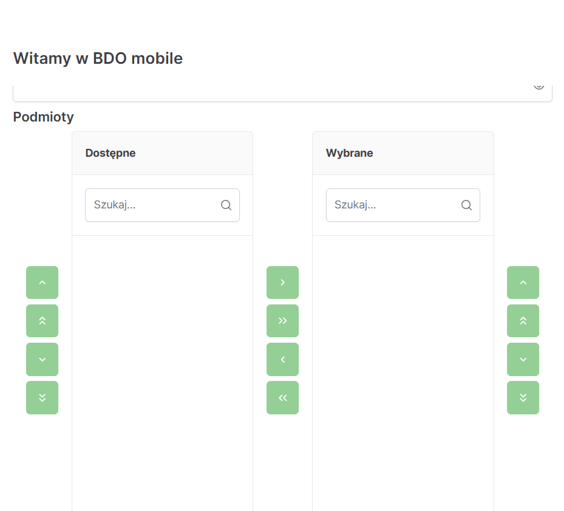The image size is (564, 511).
Task: Click the magnifier icon in Wybrane search
Action: pos(466,205)
